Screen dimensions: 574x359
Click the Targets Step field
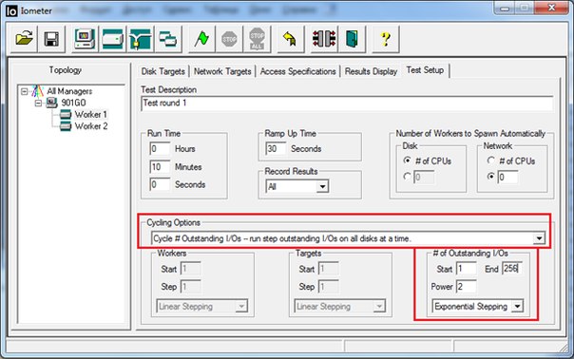tap(329, 287)
